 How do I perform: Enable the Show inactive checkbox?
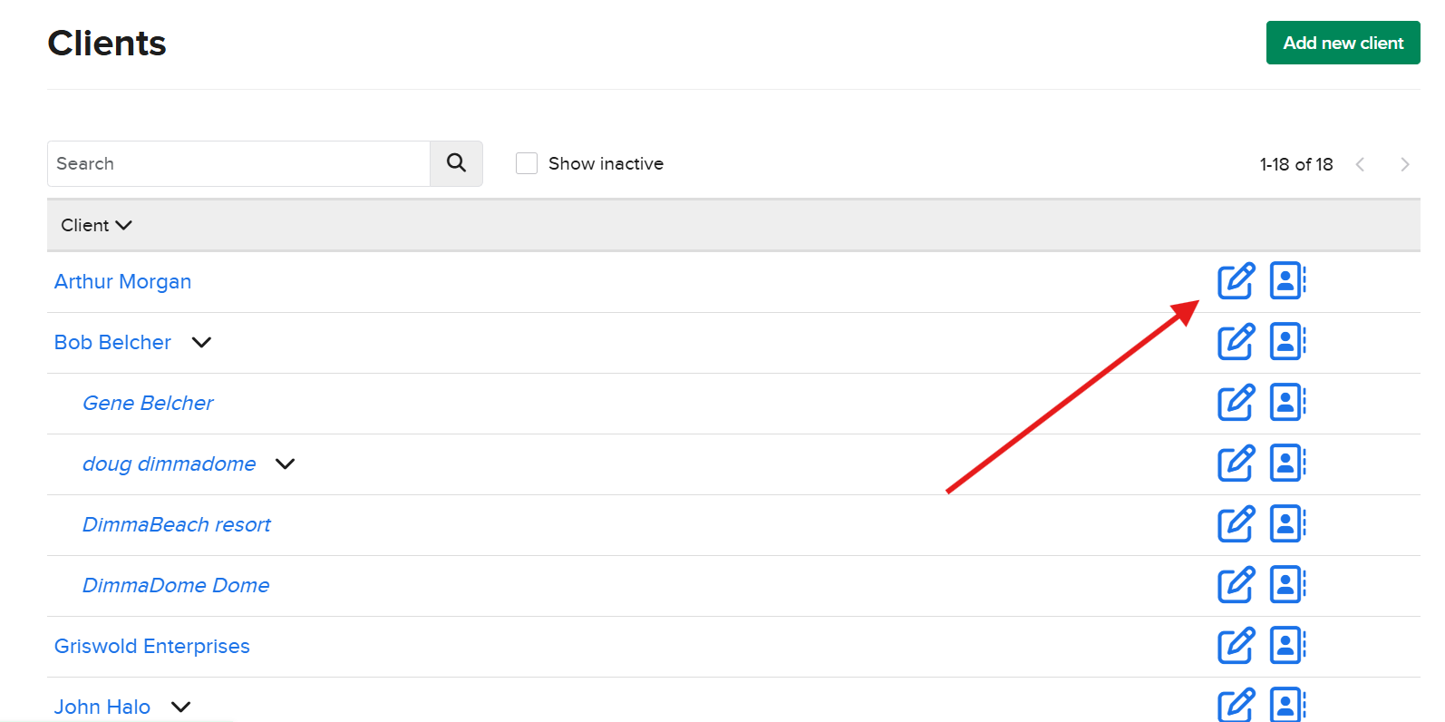click(527, 163)
